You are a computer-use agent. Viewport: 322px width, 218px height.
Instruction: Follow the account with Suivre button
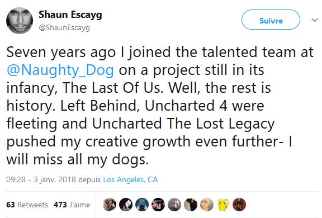[x=271, y=20]
